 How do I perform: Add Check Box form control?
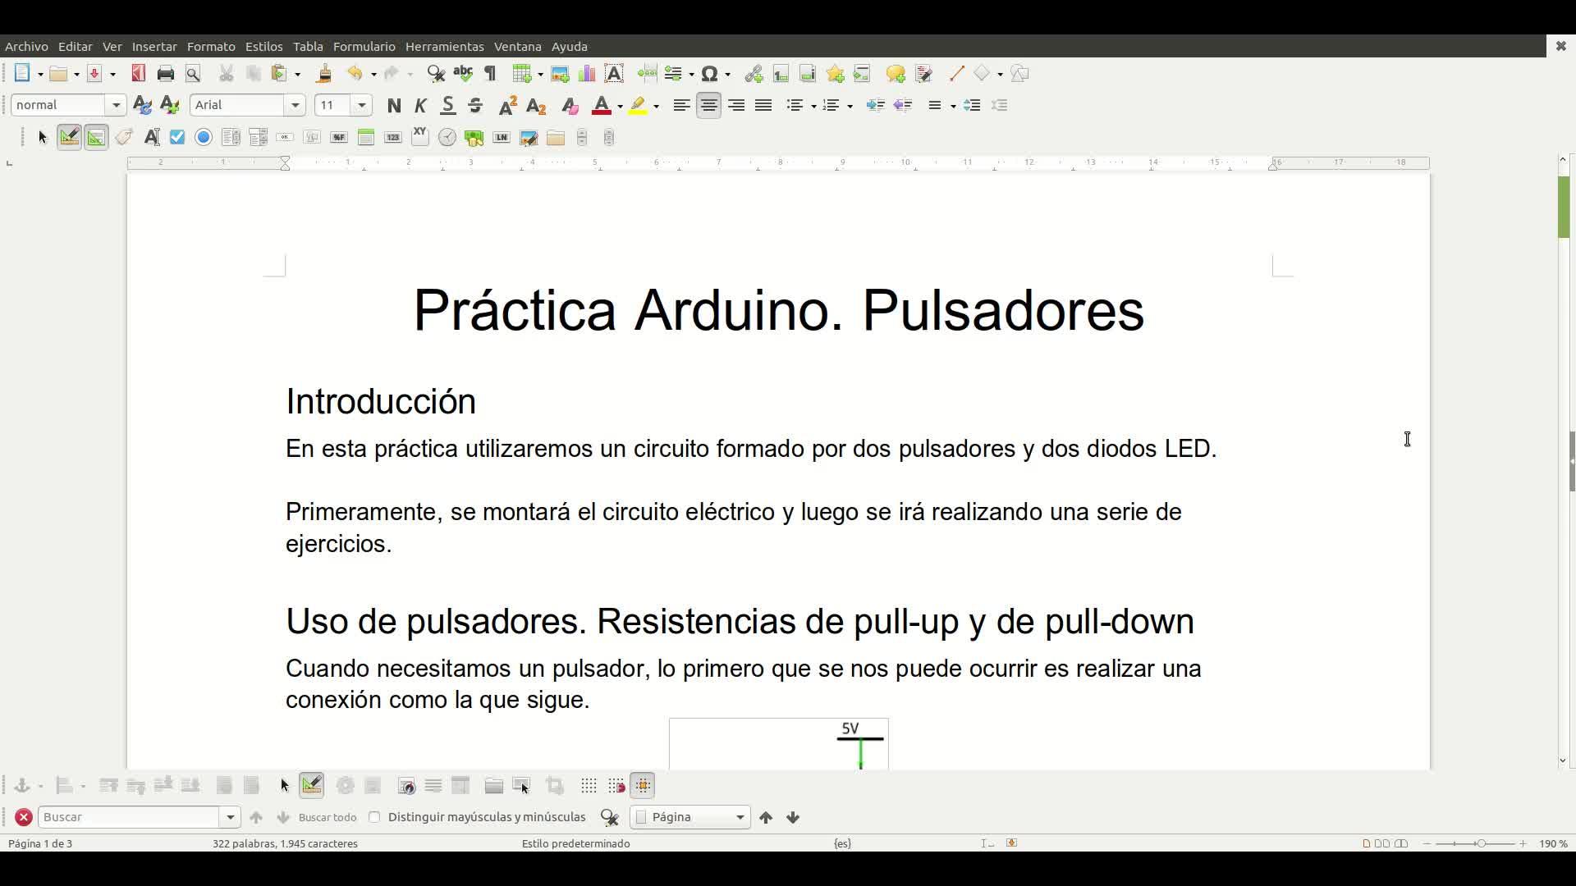tap(177, 137)
